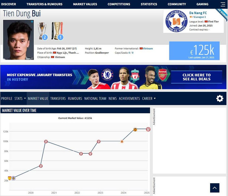Click the V.League 1 logo icon

pos(191,17)
